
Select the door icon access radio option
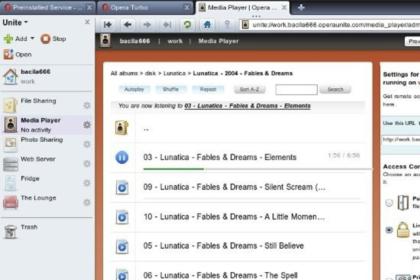[389, 202]
